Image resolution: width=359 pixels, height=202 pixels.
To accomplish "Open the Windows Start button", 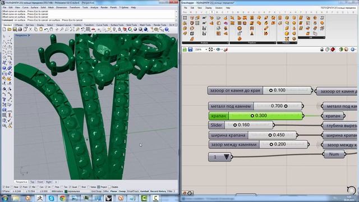I will [4, 198].
